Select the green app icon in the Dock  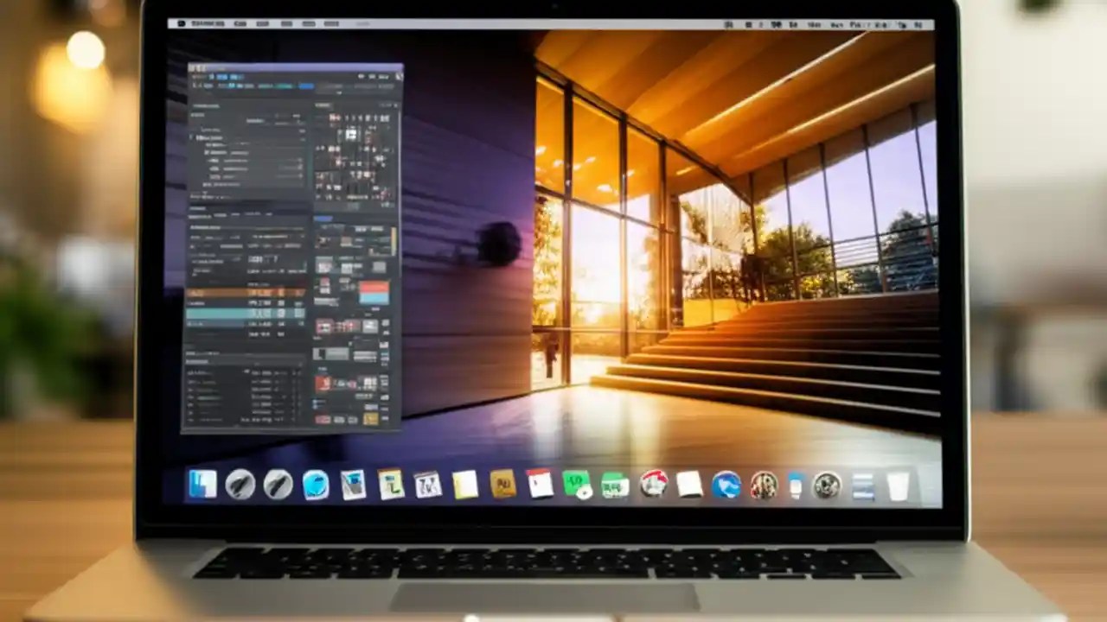(575, 486)
